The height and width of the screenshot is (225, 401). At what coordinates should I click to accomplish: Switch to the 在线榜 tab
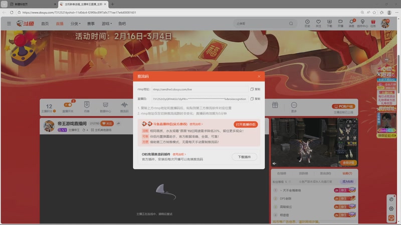[x=282, y=173]
